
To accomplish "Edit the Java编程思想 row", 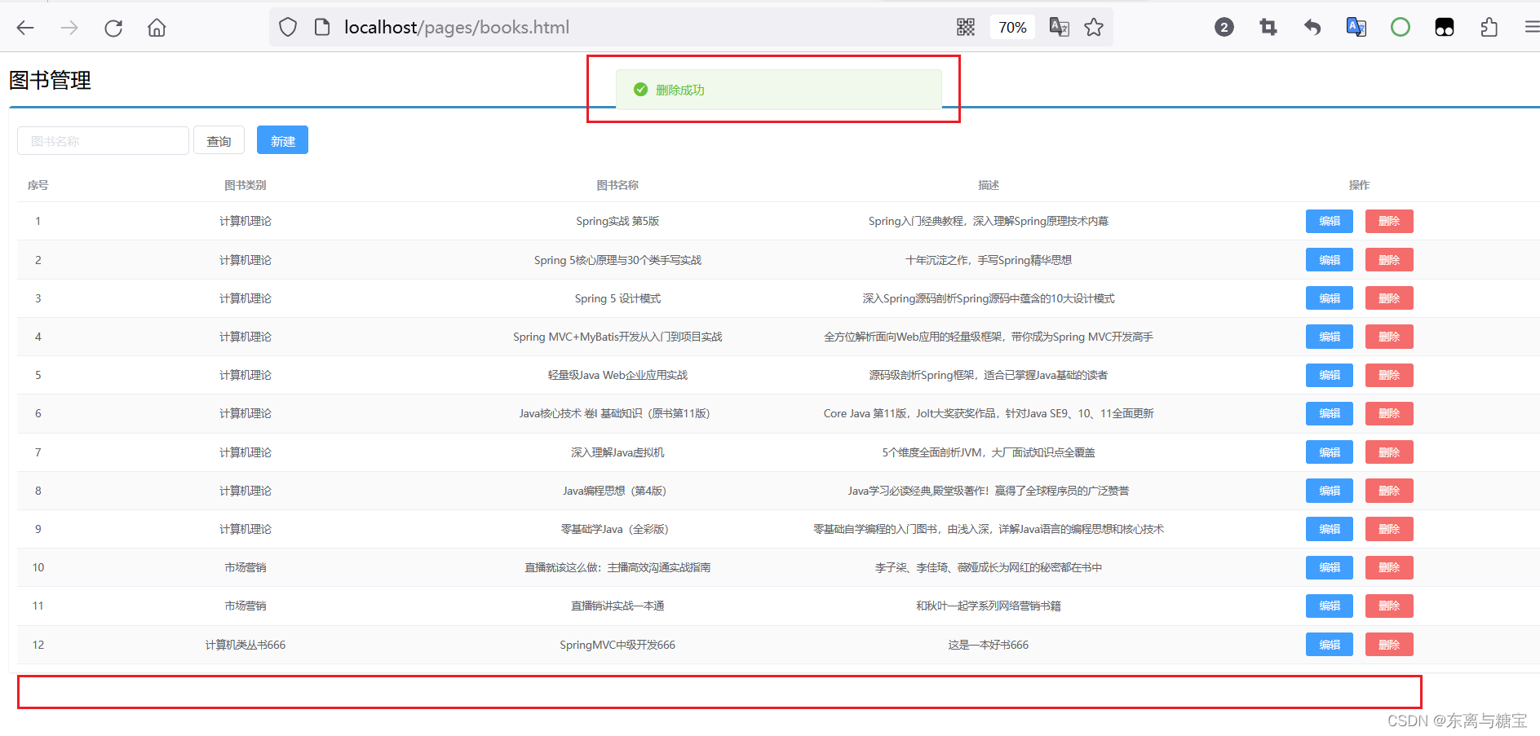I will (x=1329, y=491).
